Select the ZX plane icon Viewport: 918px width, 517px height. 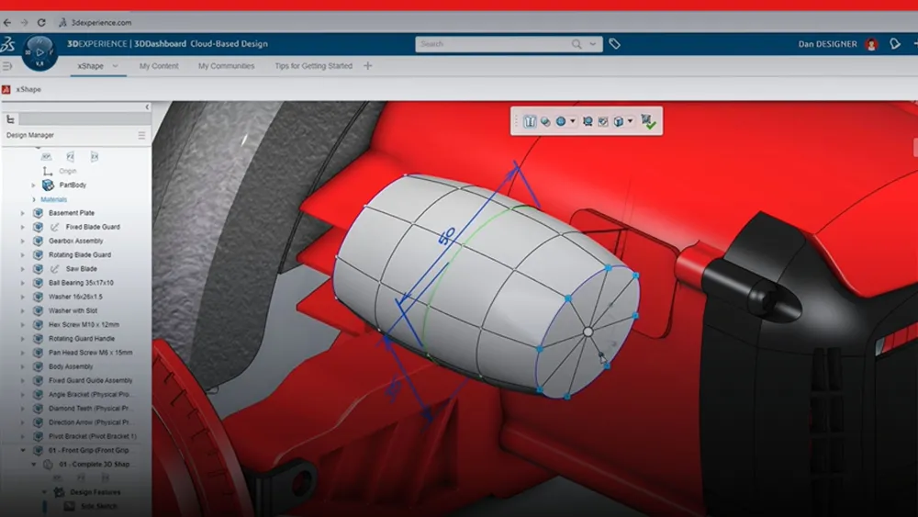pos(95,157)
